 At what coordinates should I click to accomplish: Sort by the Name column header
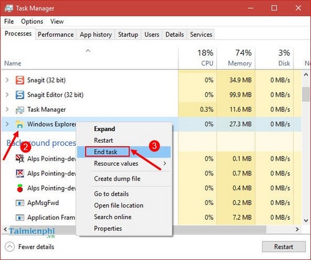click(x=90, y=58)
